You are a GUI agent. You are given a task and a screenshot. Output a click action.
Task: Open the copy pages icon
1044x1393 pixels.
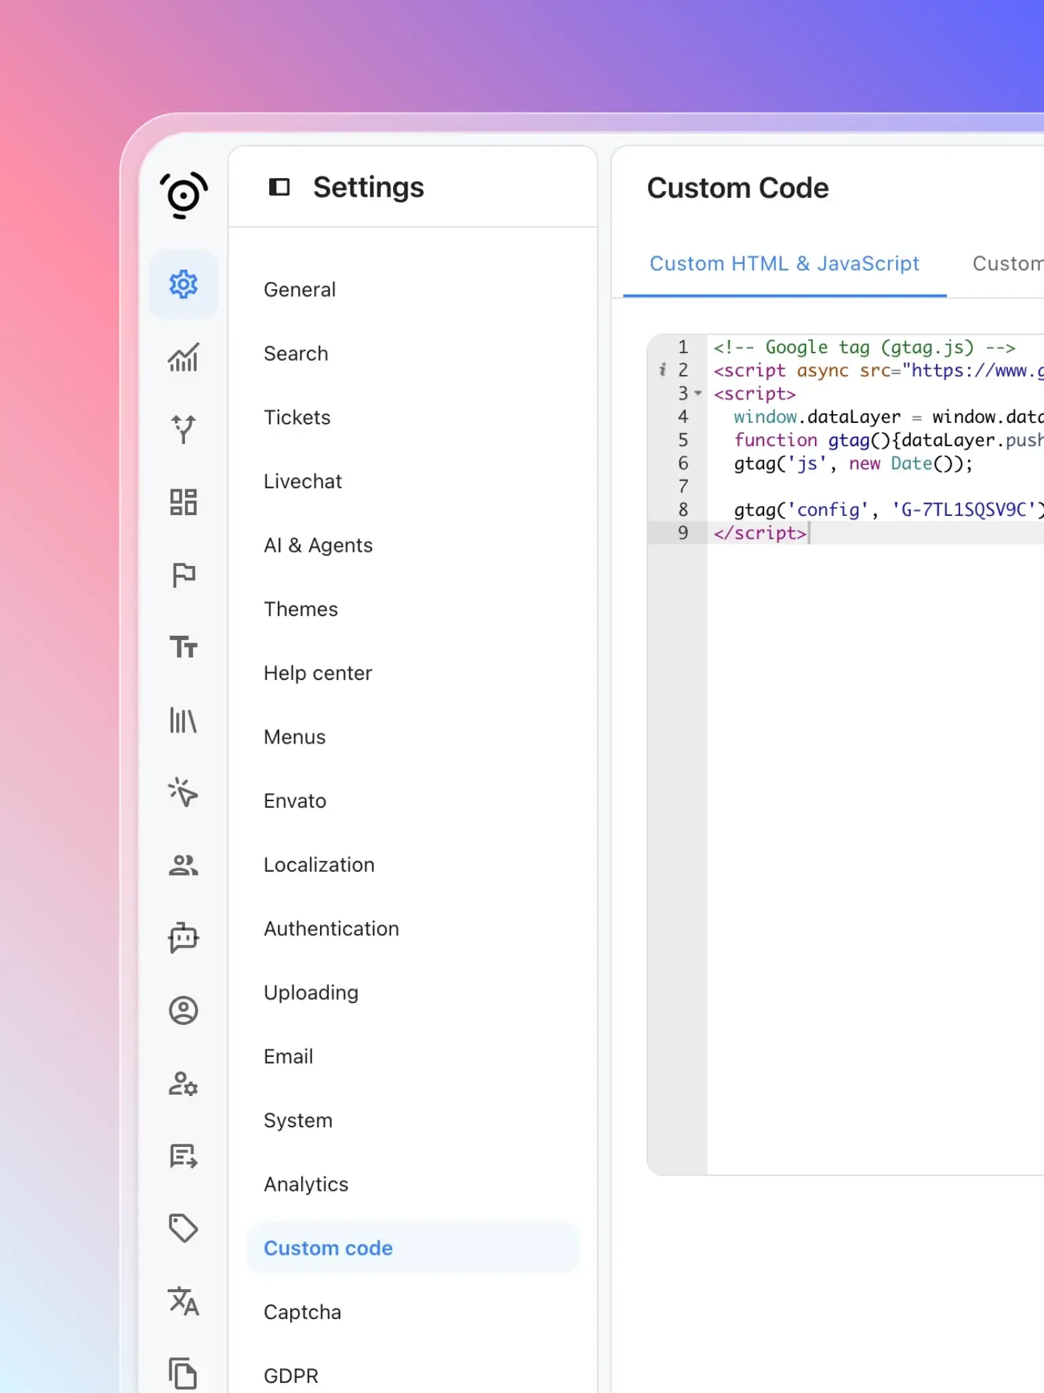click(x=183, y=1373)
